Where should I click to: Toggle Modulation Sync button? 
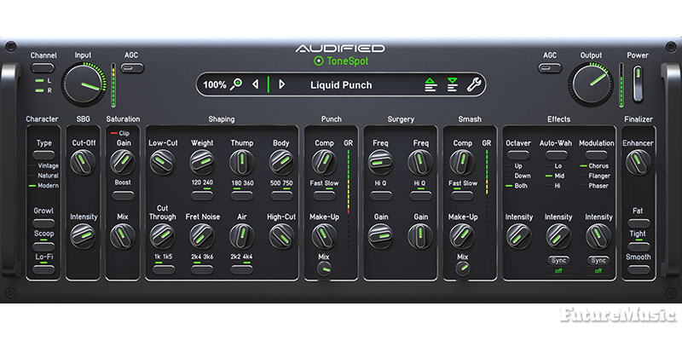point(598,260)
